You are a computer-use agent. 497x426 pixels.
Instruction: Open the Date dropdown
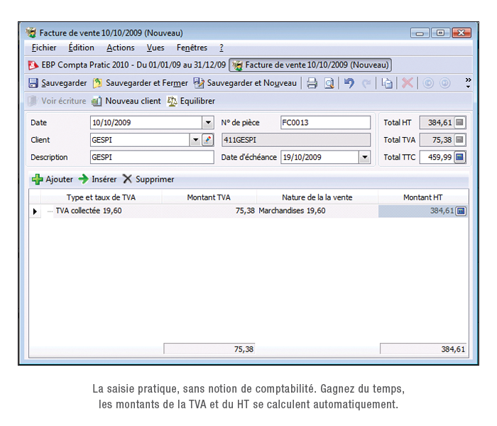click(207, 123)
